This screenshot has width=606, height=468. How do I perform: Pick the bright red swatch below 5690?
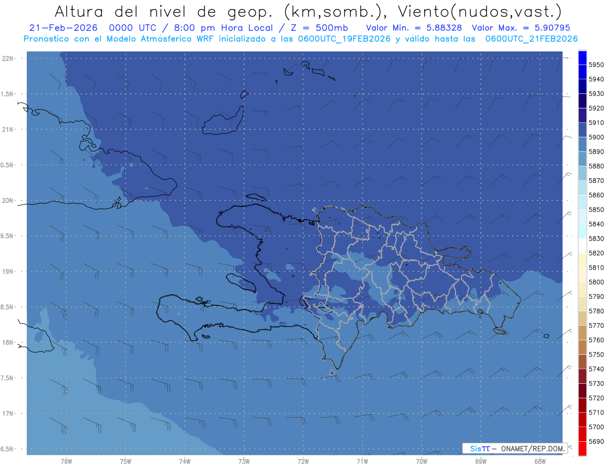[582, 448]
